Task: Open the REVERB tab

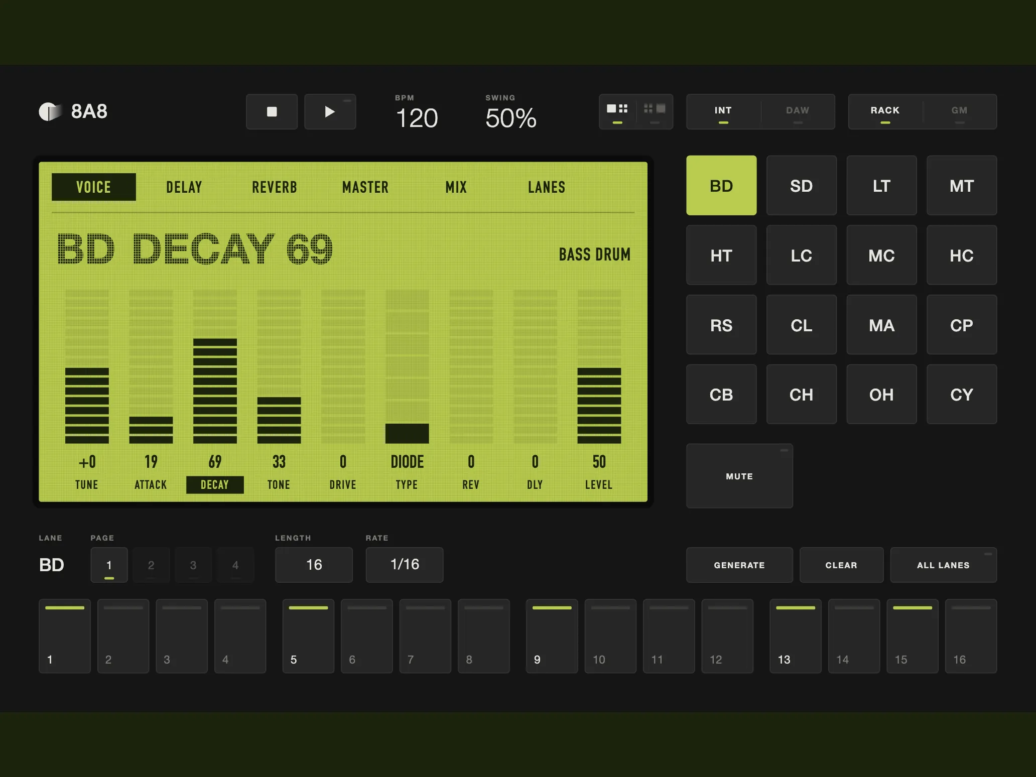Action: (x=275, y=187)
